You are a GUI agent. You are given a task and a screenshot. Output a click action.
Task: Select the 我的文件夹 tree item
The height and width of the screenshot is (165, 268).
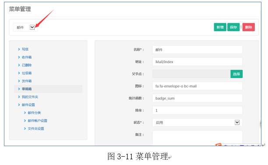point(30,97)
